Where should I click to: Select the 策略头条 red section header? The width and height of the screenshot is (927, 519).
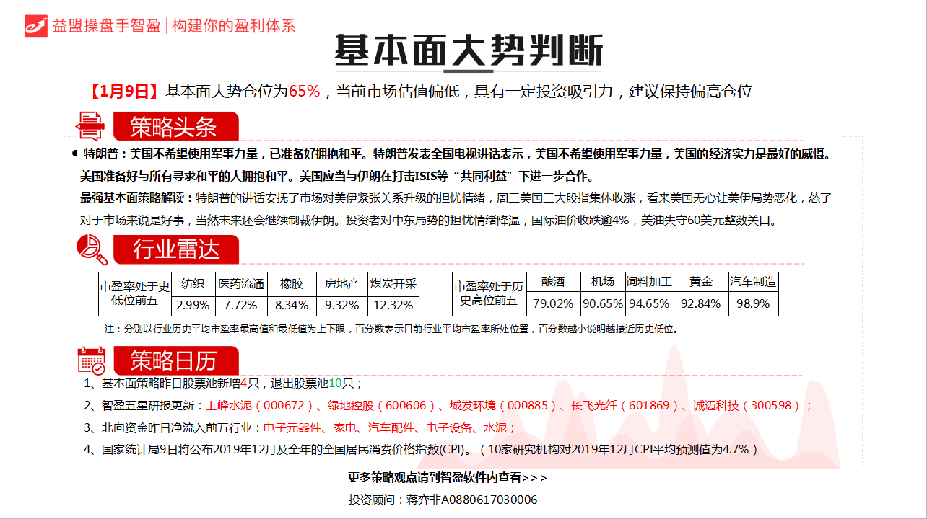pos(174,127)
